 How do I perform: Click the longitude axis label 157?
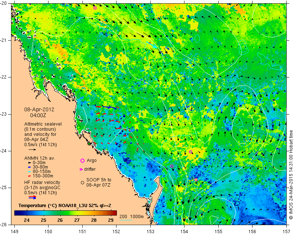(287, 232)
